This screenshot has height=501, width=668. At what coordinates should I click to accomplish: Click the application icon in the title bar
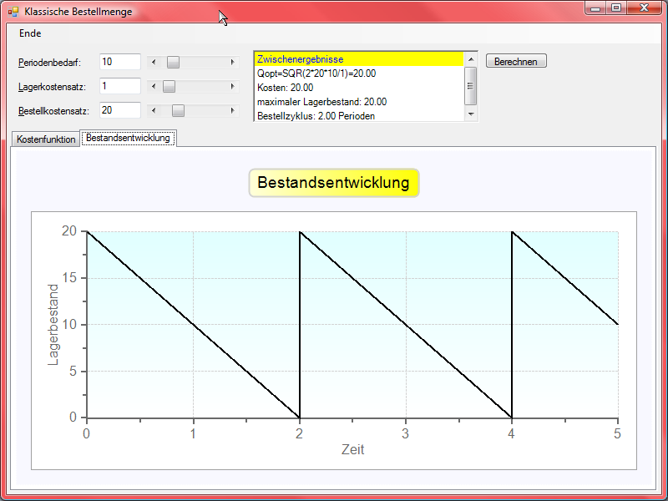(x=13, y=12)
